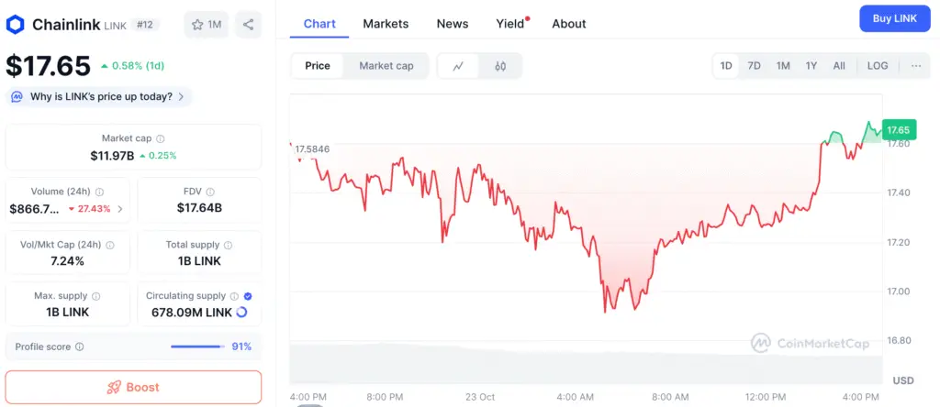Select the candlestick chart icon

coord(500,66)
